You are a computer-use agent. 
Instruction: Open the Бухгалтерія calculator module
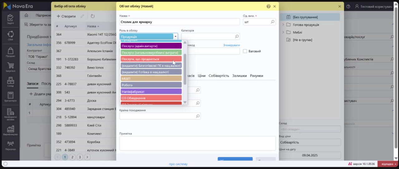10,97
